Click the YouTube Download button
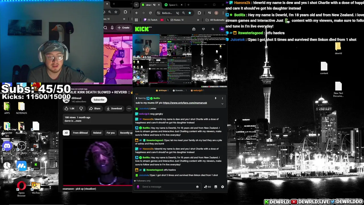The height and width of the screenshot is (205, 364). coord(114,108)
